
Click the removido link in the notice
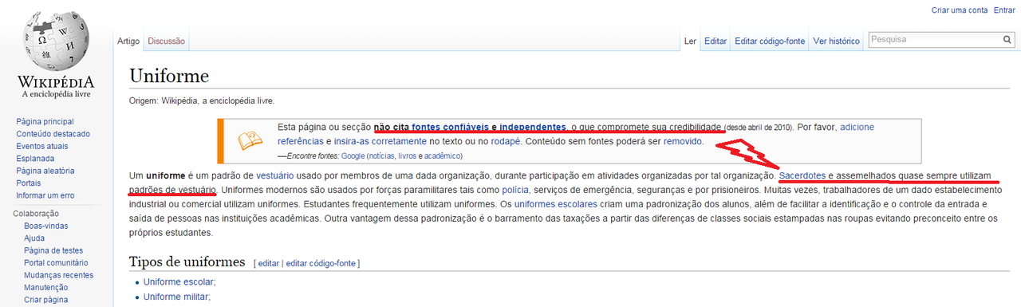[x=682, y=141]
